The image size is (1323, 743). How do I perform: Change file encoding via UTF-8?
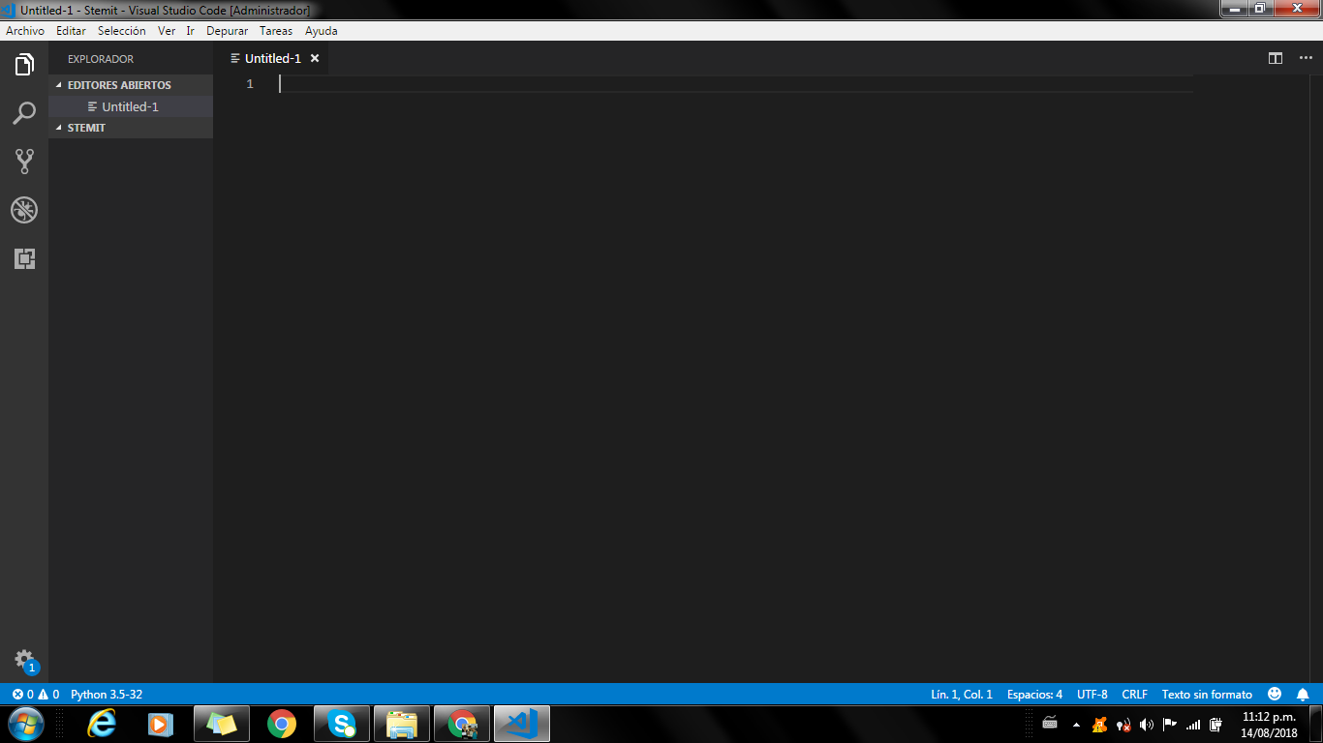coord(1092,695)
